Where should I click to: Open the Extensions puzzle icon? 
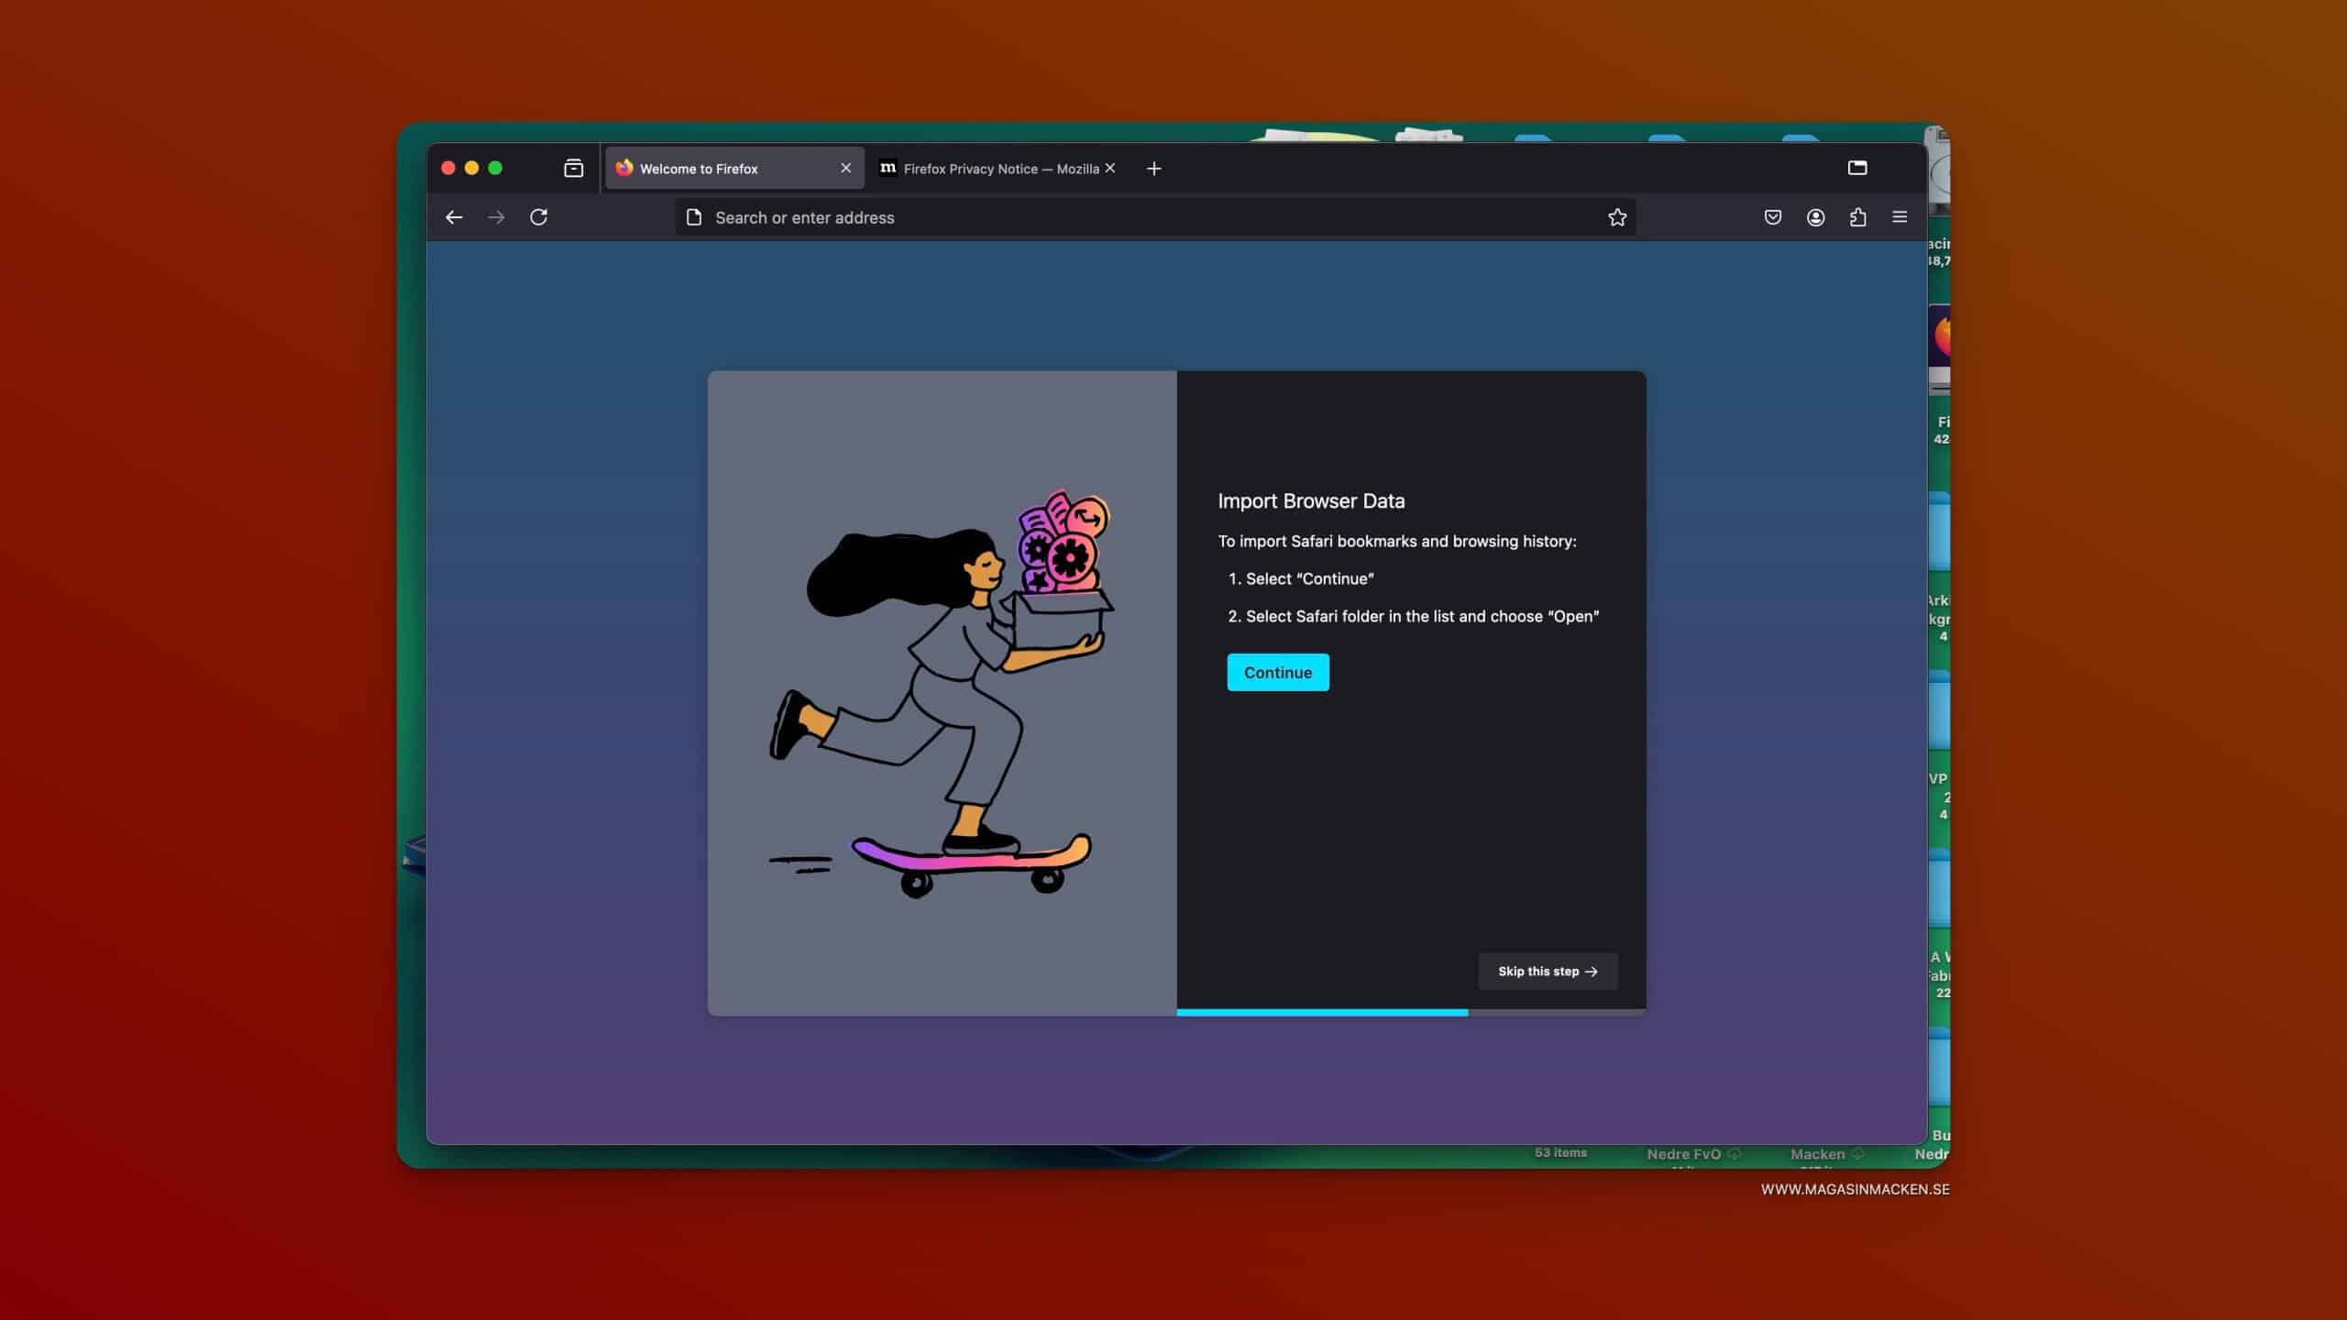tap(1857, 217)
